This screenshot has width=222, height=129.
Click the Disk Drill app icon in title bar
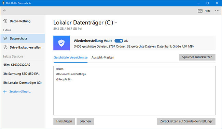tap(3, 3)
